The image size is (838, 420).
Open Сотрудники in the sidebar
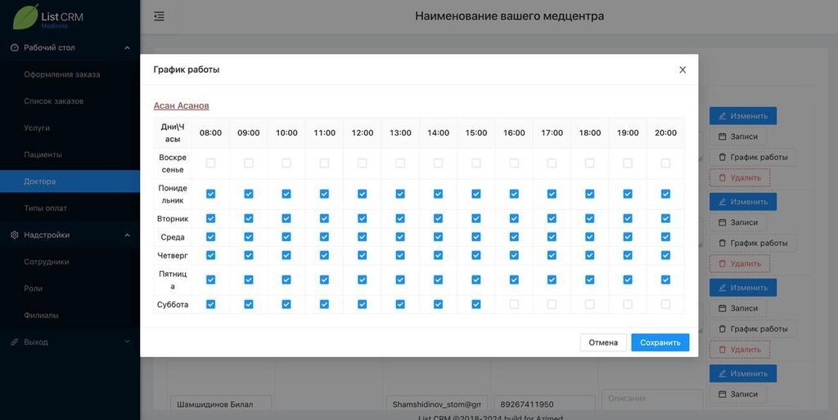47,262
